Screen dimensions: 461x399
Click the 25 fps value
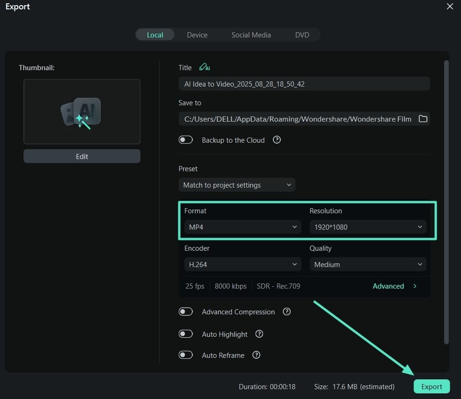[x=195, y=286]
